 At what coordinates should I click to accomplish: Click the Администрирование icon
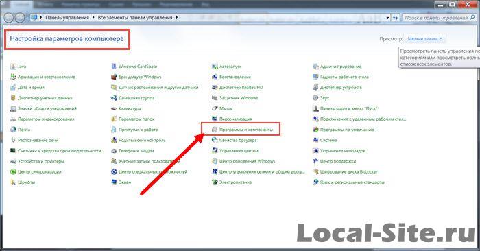(315, 67)
